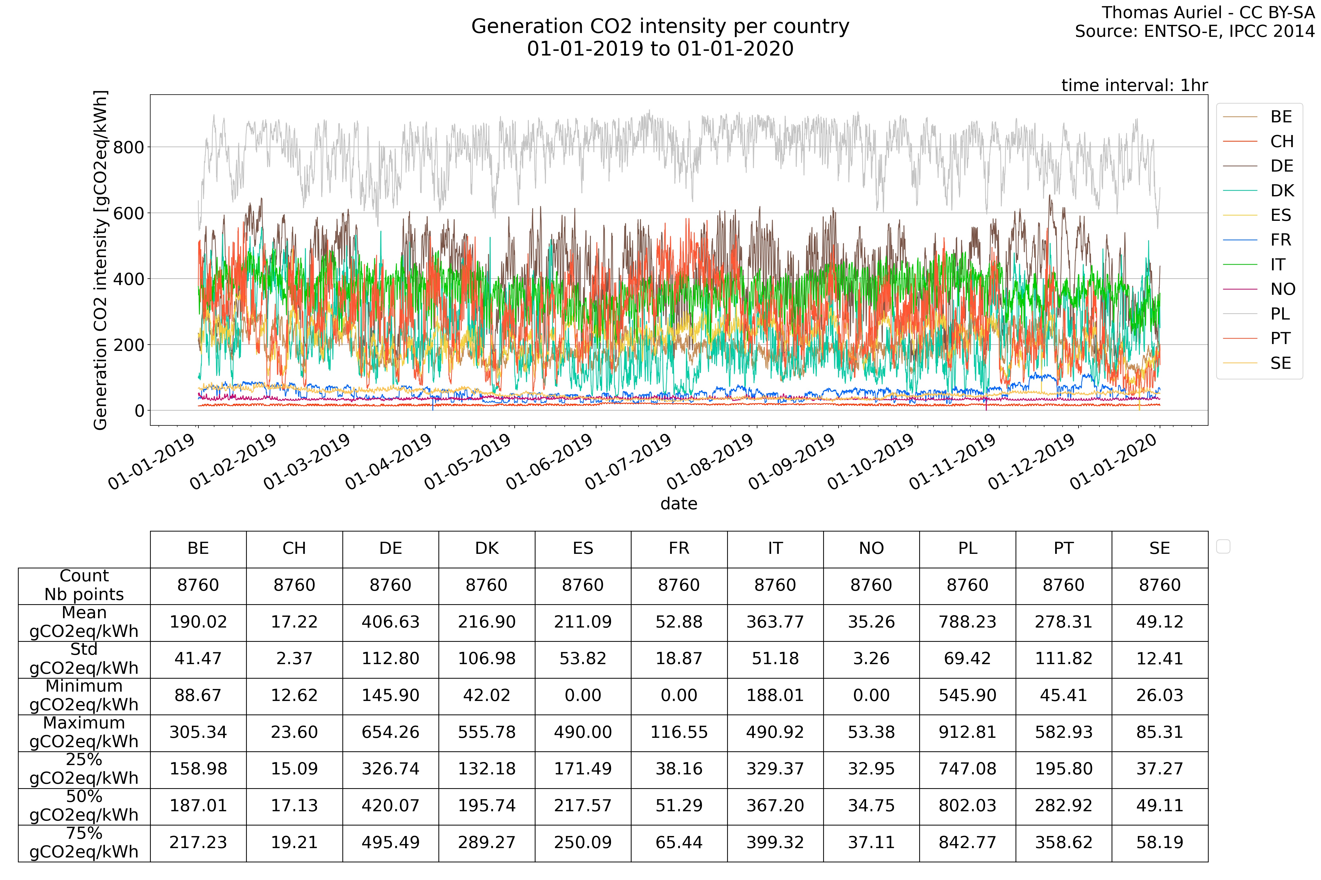Click the PL column header in the table
Screen dimensions: 1321x880
(x=967, y=548)
